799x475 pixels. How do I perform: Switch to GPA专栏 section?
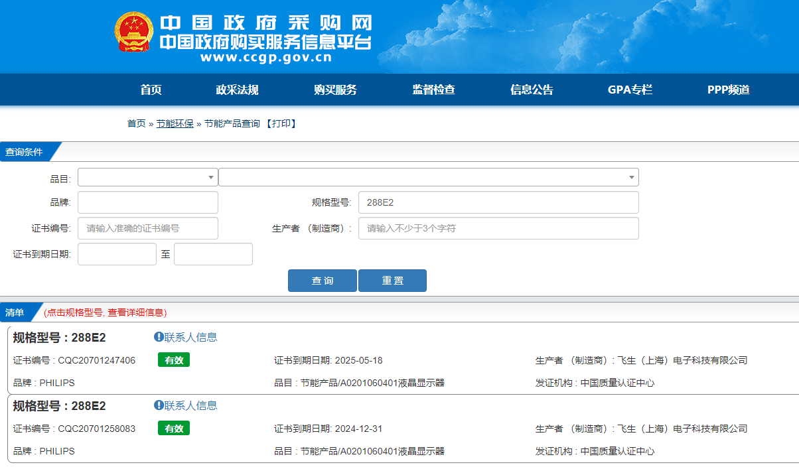pyautogui.click(x=630, y=90)
